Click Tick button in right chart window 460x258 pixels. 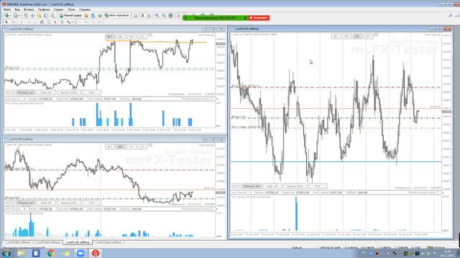tap(318, 186)
